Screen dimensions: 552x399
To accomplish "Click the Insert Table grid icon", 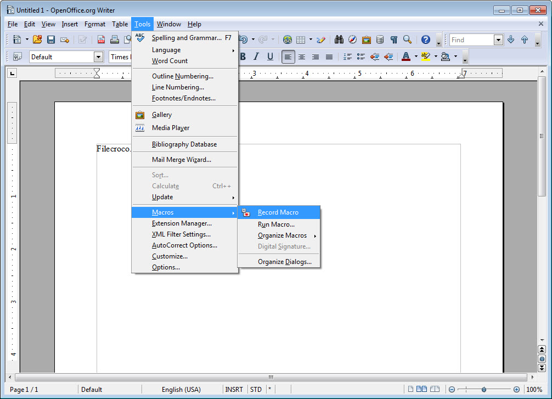I will (x=301, y=40).
